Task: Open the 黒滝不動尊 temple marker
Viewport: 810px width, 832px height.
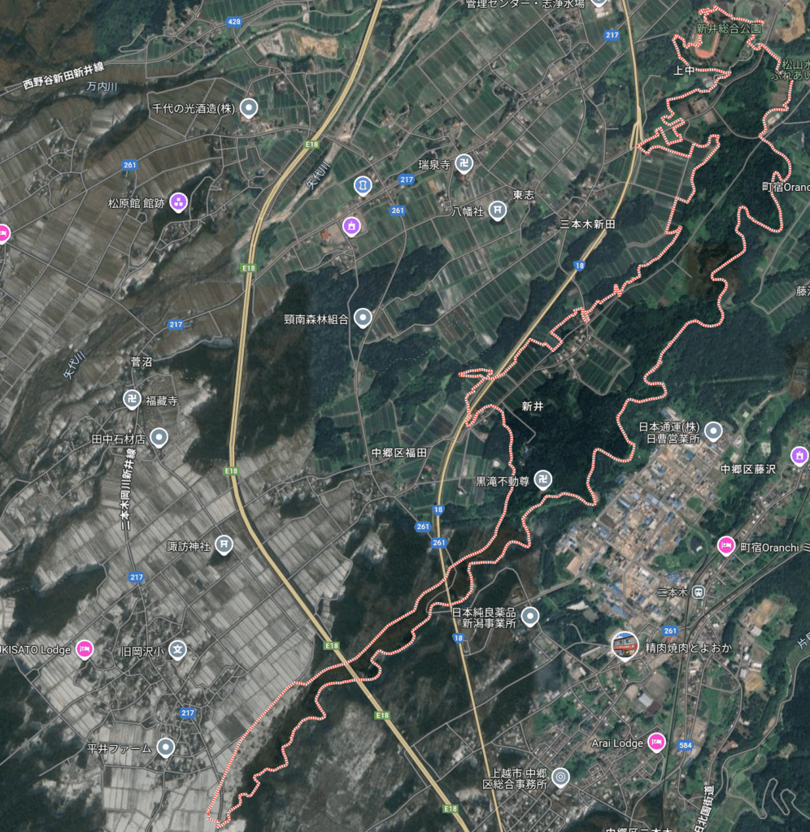Action: click(x=542, y=480)
